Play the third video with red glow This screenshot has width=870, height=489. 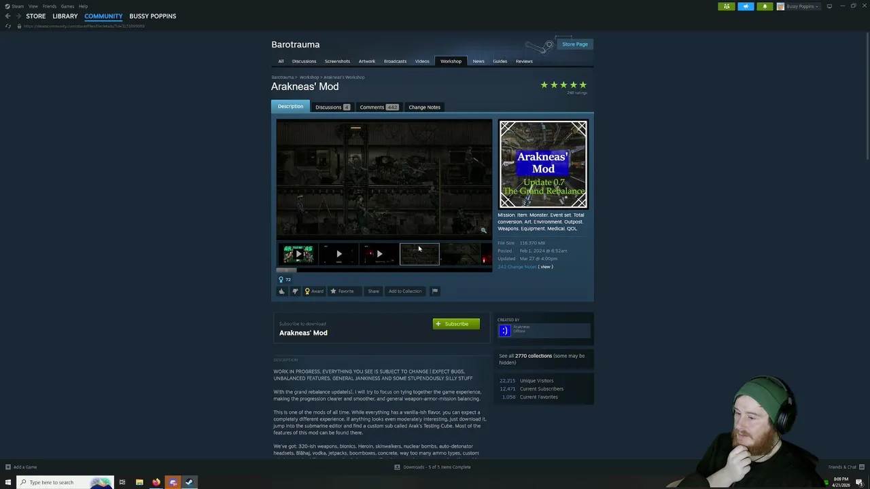click(379, 254)
